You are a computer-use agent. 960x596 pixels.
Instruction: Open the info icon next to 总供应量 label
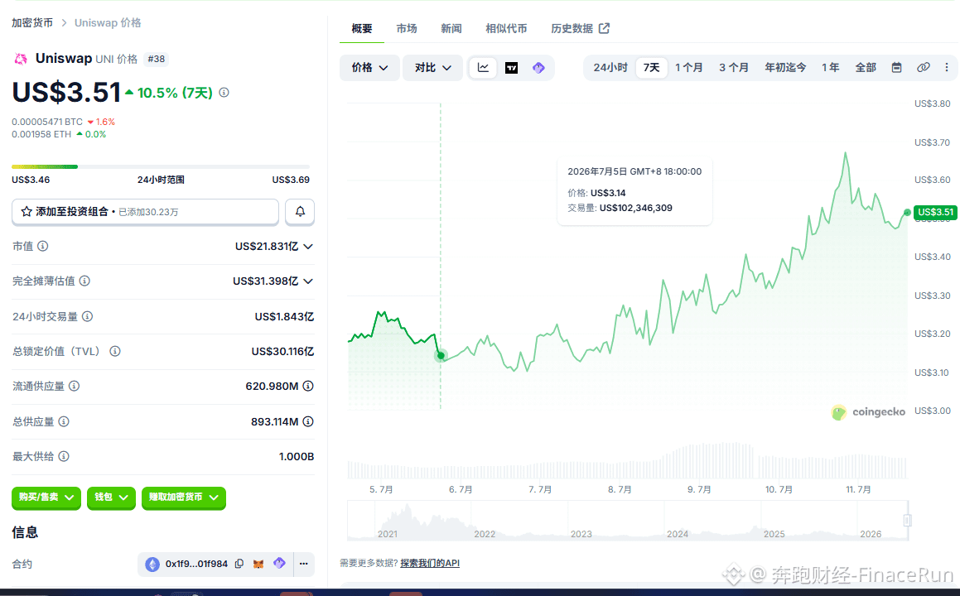tap(64, 421)
